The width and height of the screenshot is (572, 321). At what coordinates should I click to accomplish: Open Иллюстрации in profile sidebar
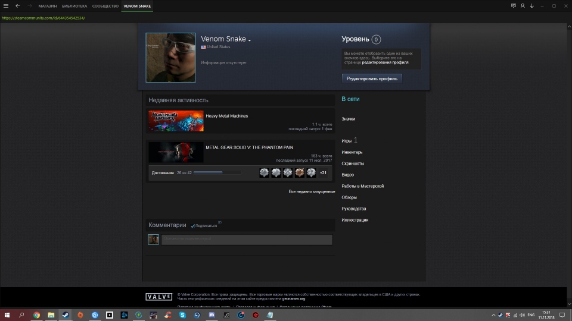click(x=355, y=220)
